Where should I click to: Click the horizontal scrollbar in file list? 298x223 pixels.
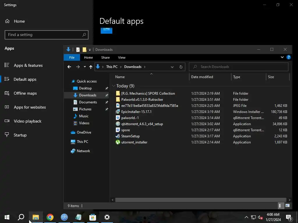pos(201,200)
